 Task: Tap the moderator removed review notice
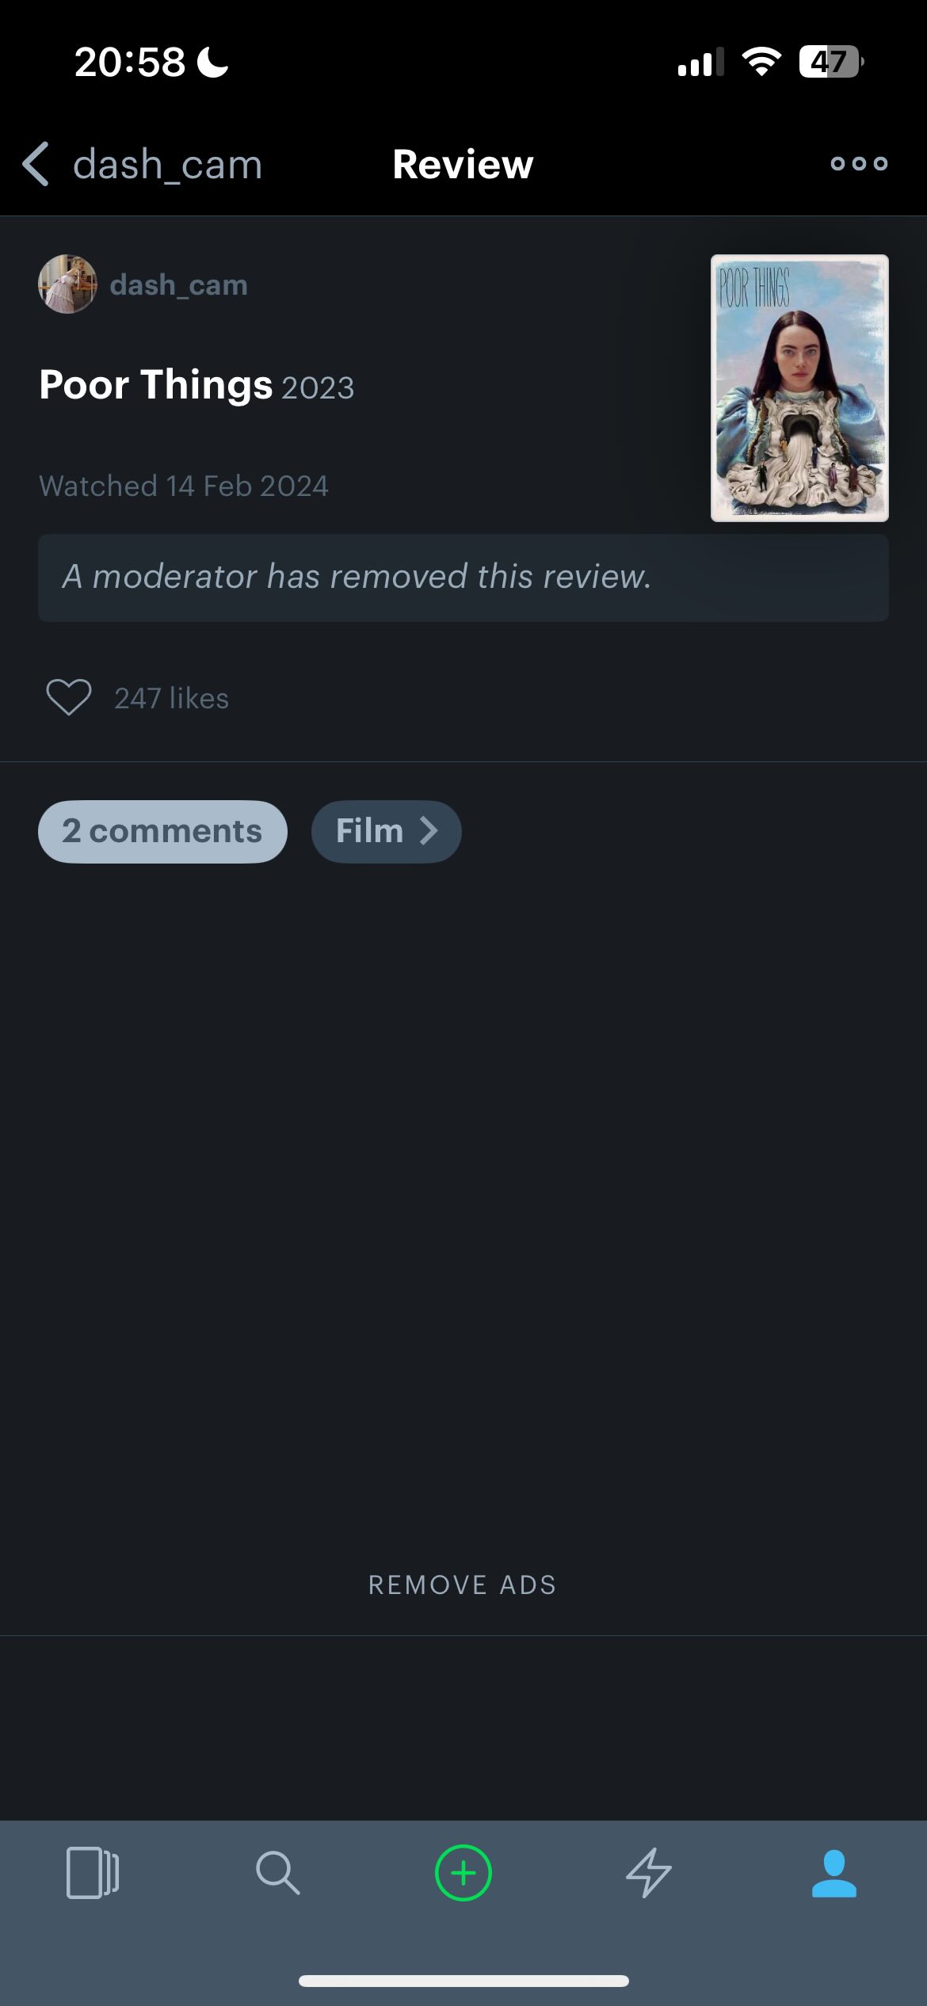pos(463,578)
